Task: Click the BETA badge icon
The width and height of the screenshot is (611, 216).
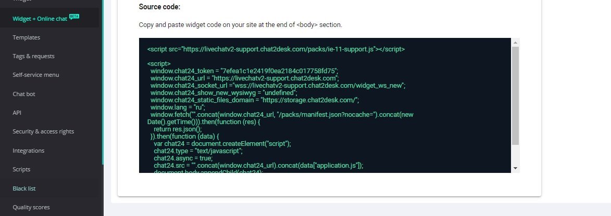Action: [x=74, y=17]
